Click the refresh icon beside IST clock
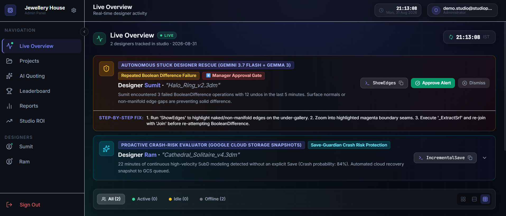The width and height of the screenshot is (506, 216). tap(451, 37)
